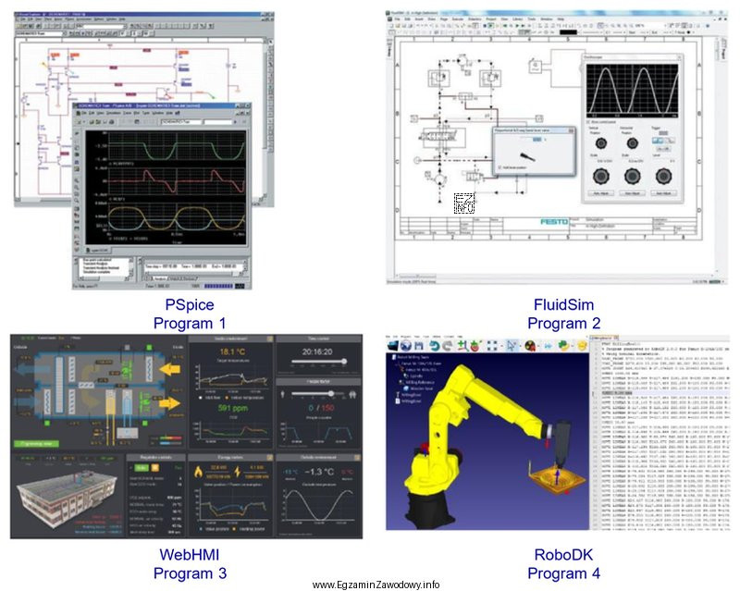
Task: Click the collision-check radiation icon in RoboDK
Action: click(x=530, y=346)
